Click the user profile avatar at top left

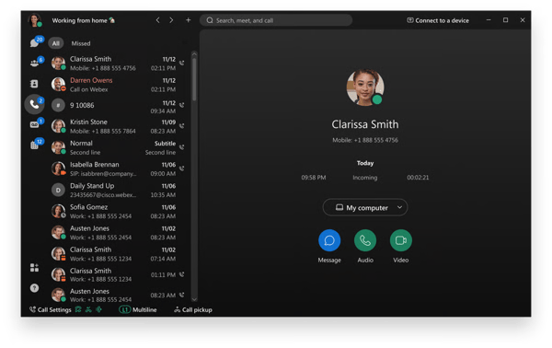[x=35, y=20]
